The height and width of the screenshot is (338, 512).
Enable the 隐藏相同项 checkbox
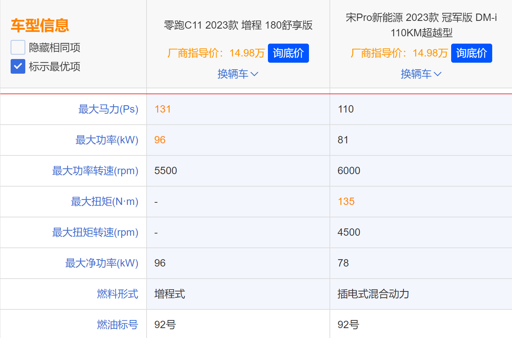coord(18,47)
